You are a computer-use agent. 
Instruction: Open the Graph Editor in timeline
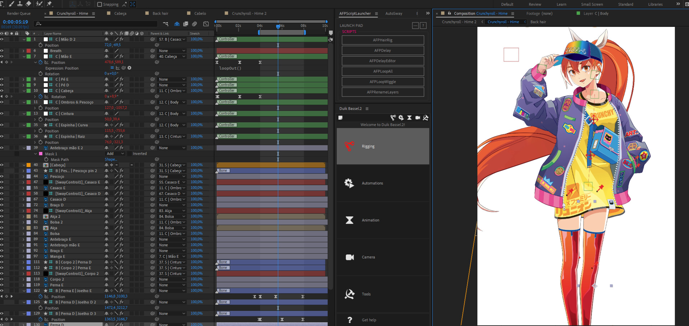coord(206,24)
